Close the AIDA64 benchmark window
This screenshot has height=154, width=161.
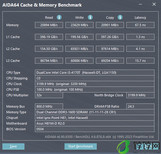pos(154,4)
